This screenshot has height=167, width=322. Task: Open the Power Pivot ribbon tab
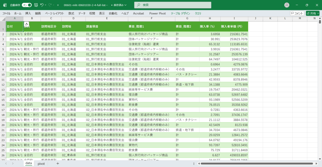[158, 13]
